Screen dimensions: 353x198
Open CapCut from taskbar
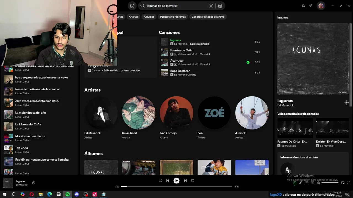pyautogui.click(x=58, y=194)
